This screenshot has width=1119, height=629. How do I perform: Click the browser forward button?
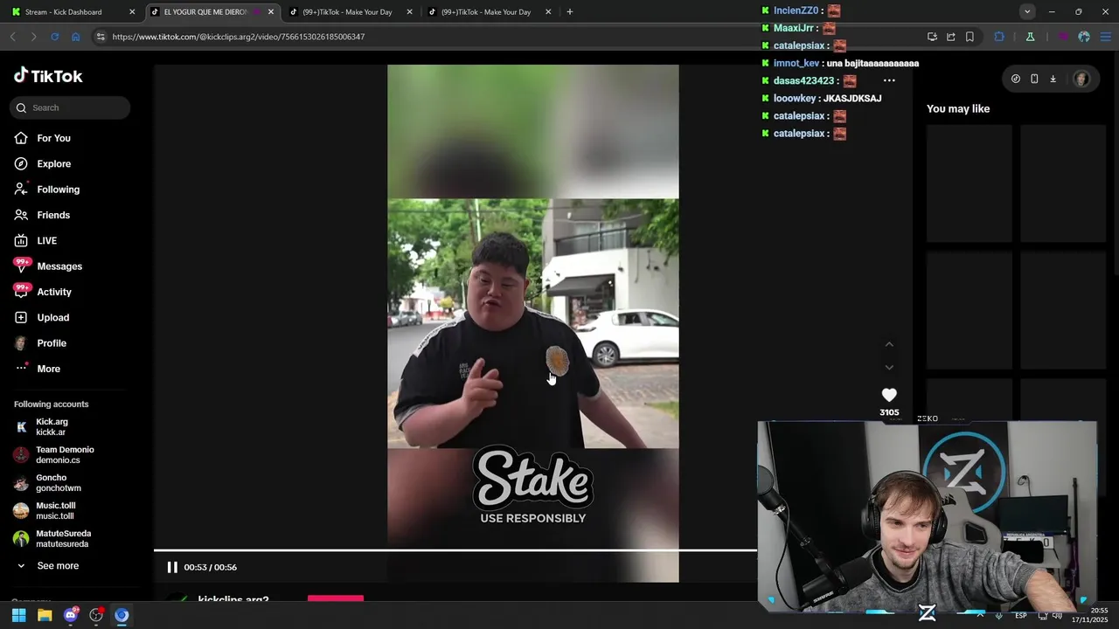[33, 37]
